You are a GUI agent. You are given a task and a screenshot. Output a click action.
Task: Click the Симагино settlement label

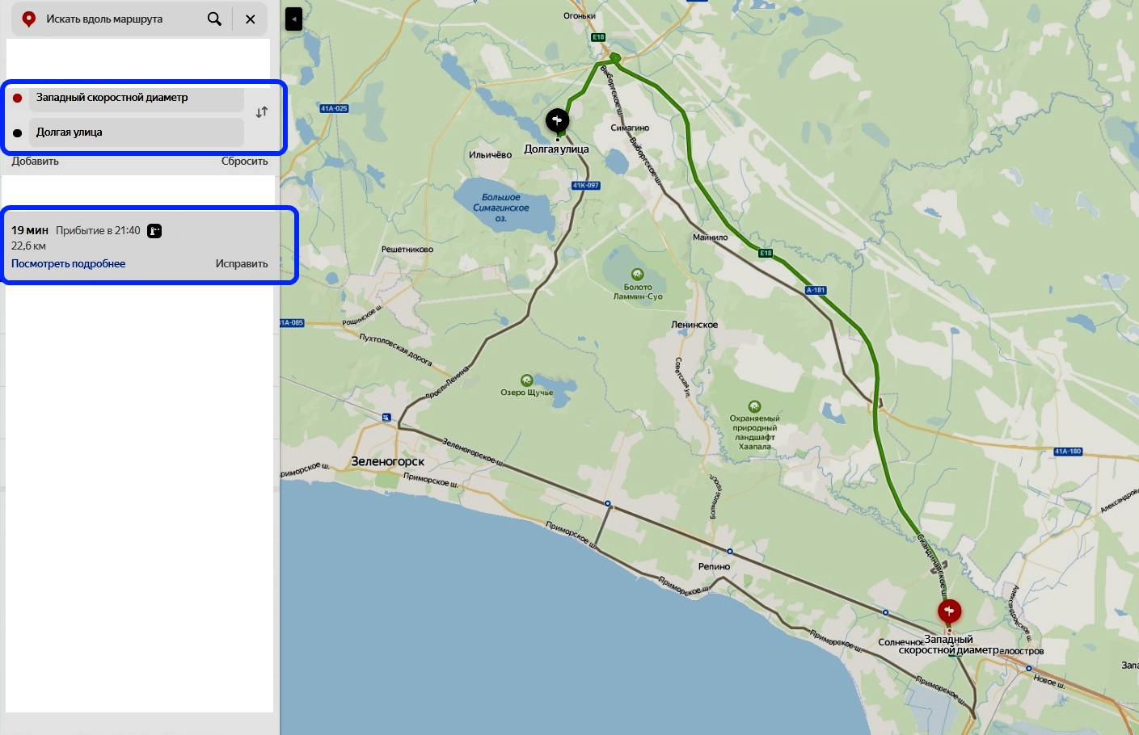(630, 128)
